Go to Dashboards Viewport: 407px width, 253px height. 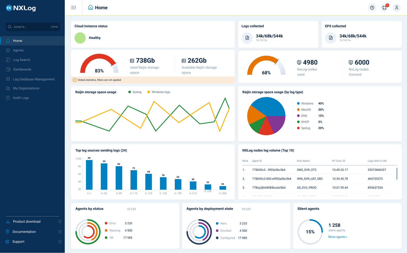point(32,69)
